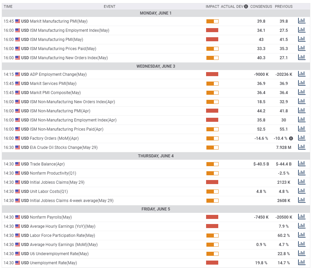The width and height of the screenshot is (313, 268).
Task: Select the Average Hourly Earnings (YoY) event
Action: [63, 226]
